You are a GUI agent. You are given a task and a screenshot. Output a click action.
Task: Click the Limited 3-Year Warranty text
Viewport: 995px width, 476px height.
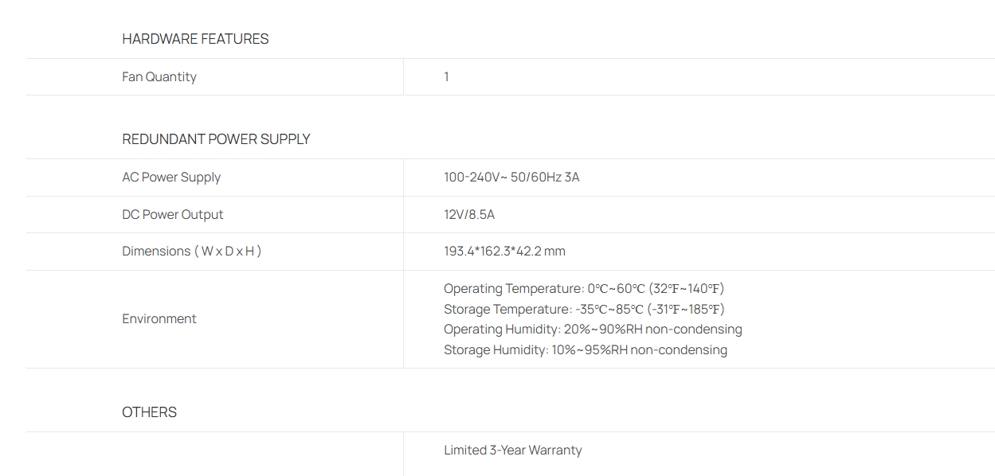[513, 451]
